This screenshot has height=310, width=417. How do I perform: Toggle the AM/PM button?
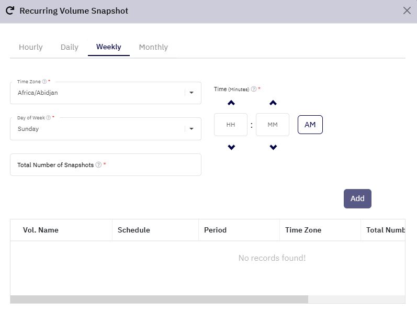(310, 125)
